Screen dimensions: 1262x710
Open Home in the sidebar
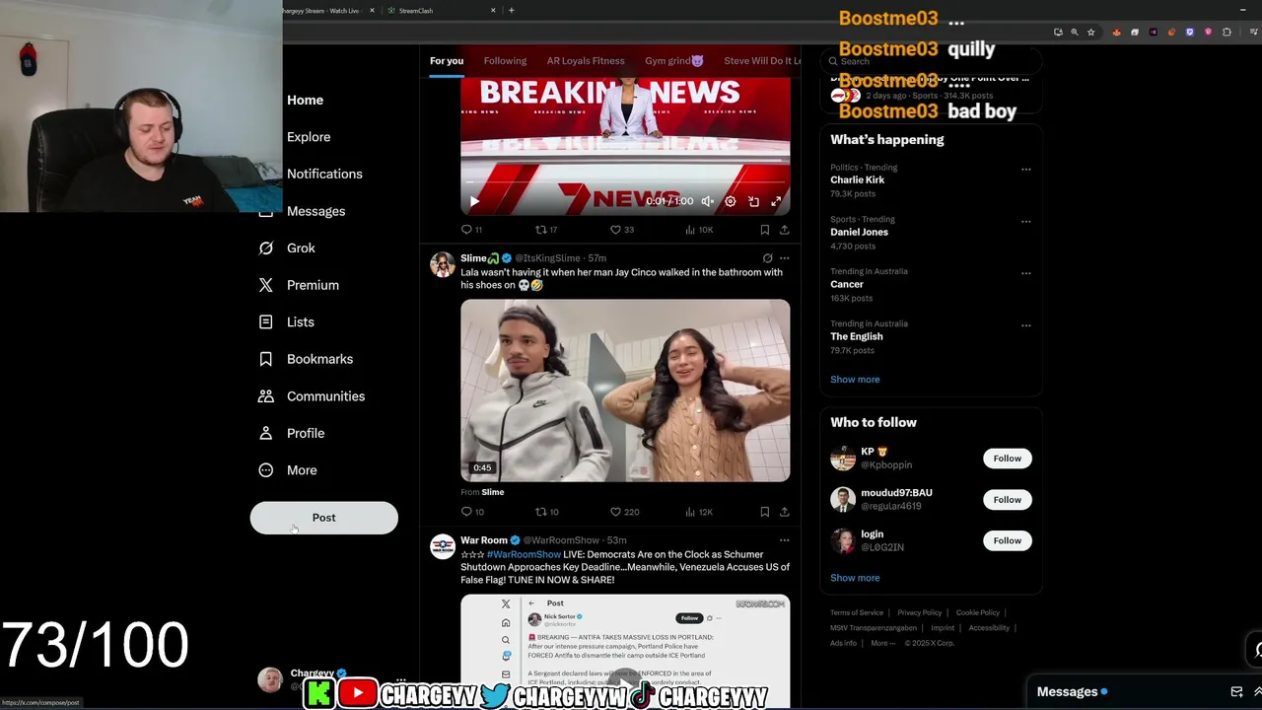pos(305,100)
